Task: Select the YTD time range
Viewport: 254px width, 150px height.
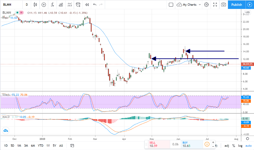Action: 41,146
